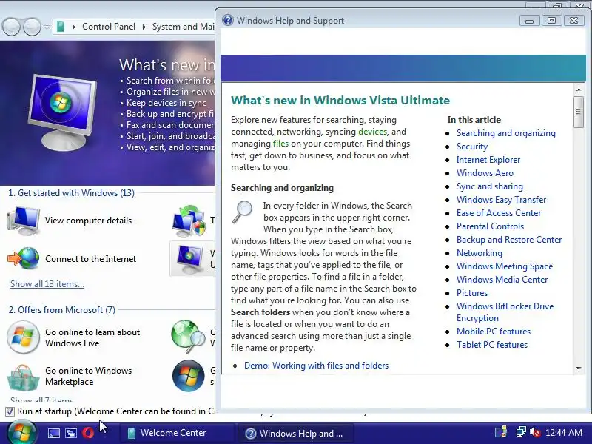The height and width of the screenshot is (444, 592).
Task: Switch to Welcome Center taskbar button
Action: (x=176, y=433)
